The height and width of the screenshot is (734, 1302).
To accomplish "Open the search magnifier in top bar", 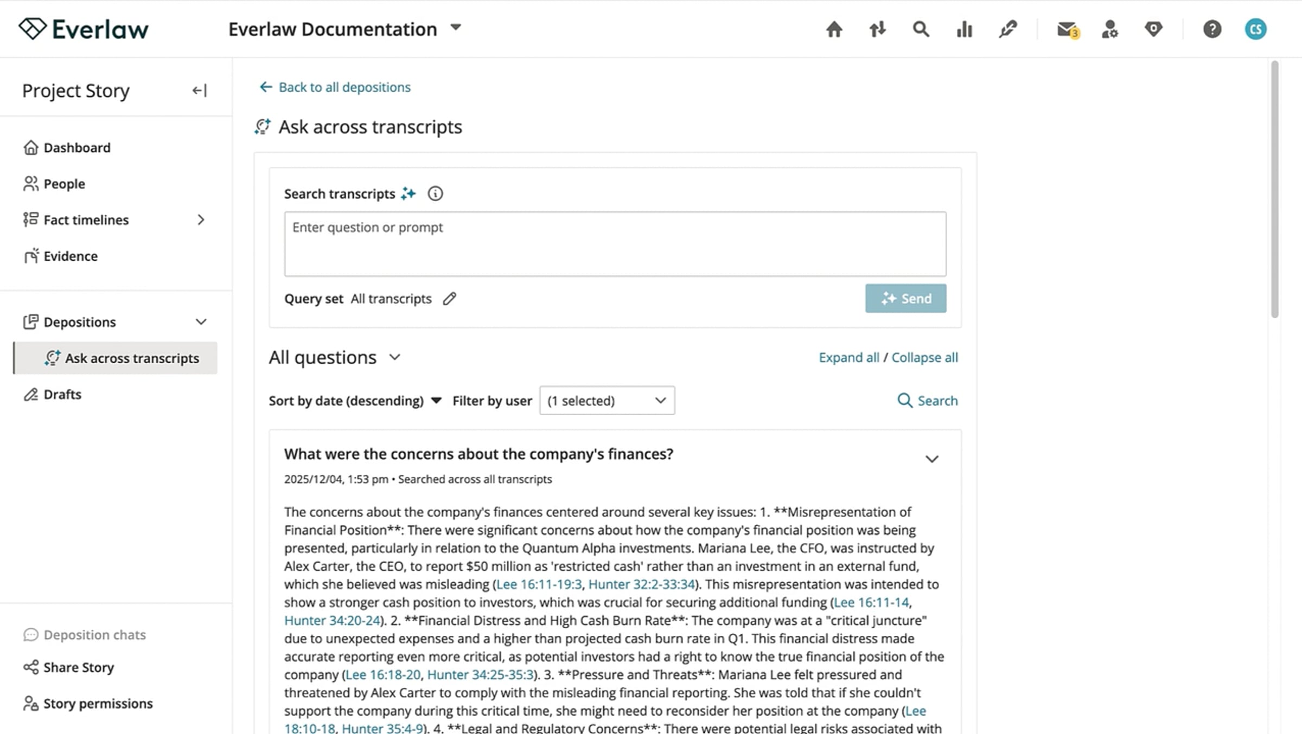I will coord(921,29).
